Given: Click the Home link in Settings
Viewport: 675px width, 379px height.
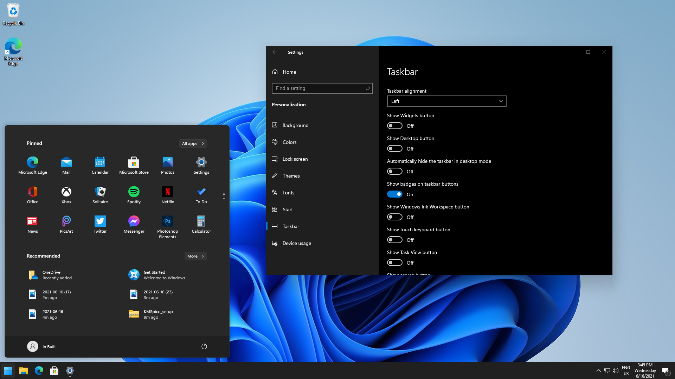Looking at the screenshot, I should click(x=289, y=72).
